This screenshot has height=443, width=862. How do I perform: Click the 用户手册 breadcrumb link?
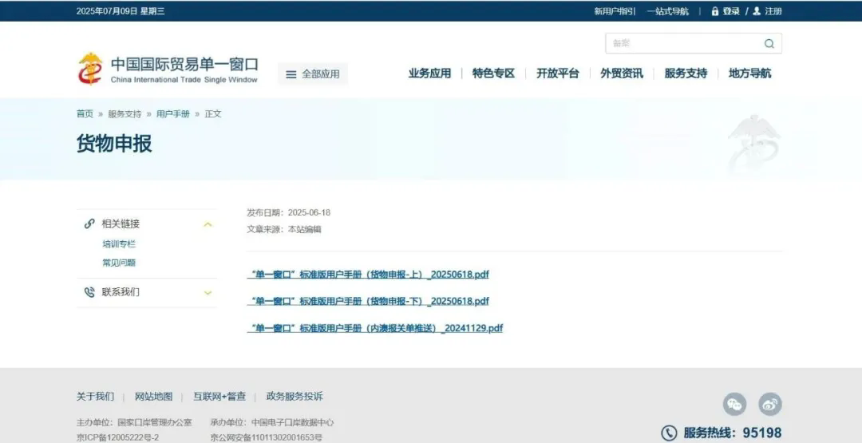173,114
